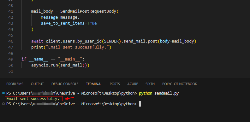Open the SIXTH panel tab

(x=150, y=84)
